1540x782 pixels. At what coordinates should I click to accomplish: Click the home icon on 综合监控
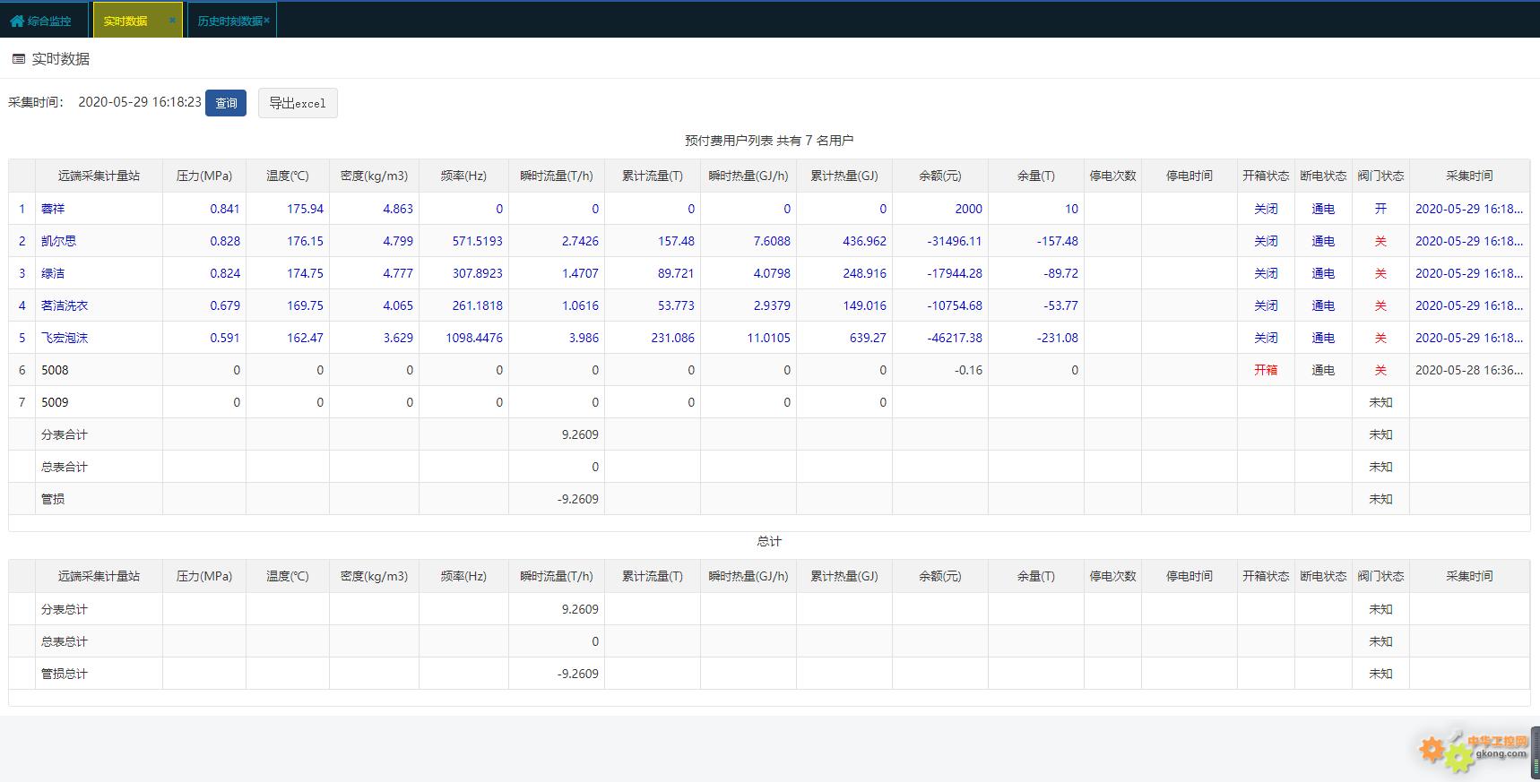(17, 21)
